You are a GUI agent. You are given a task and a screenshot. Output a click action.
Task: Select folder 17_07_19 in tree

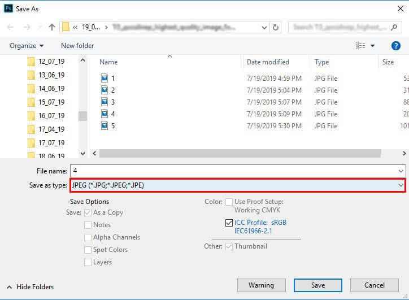coord(46,143)
